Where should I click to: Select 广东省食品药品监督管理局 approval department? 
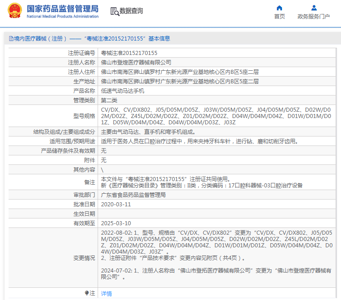click(x=133, y=195)
